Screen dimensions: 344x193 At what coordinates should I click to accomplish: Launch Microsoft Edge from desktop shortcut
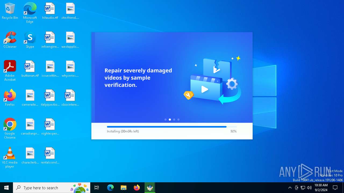point(30,13)
